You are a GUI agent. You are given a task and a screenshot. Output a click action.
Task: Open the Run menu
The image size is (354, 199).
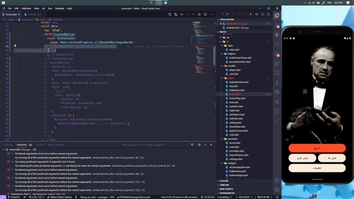pos(50,8)
